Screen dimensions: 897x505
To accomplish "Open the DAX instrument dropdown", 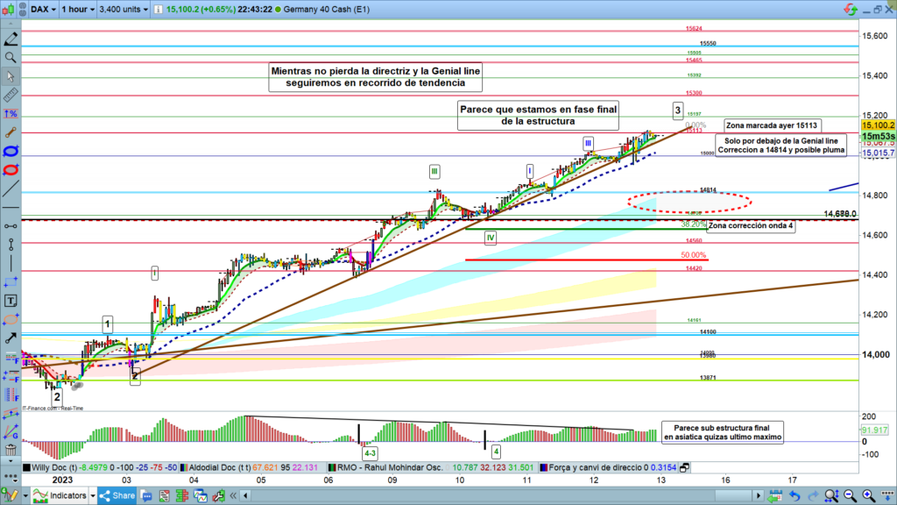I will point(42,11).
